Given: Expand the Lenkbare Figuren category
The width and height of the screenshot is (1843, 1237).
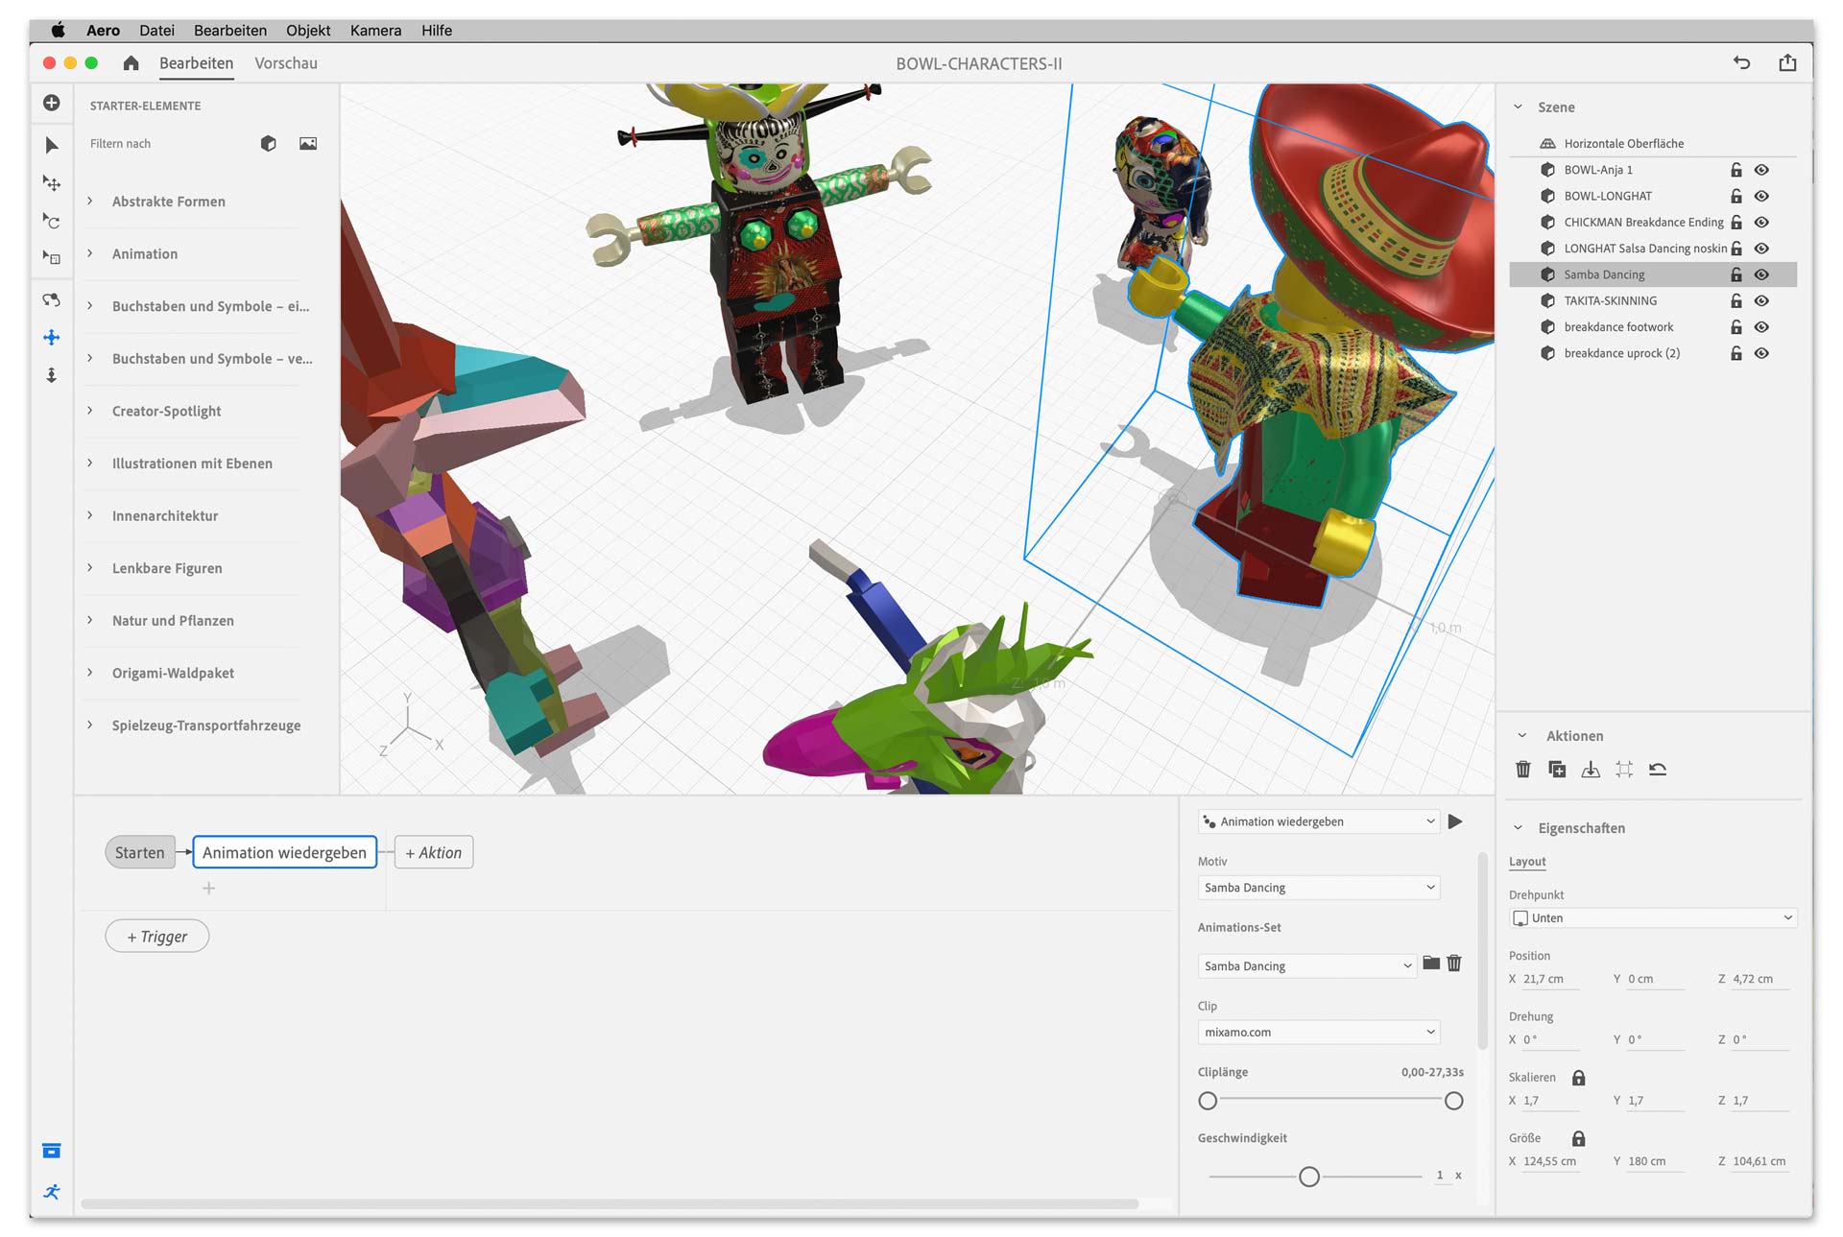Looking at the screenshot, I should [90, 567].
